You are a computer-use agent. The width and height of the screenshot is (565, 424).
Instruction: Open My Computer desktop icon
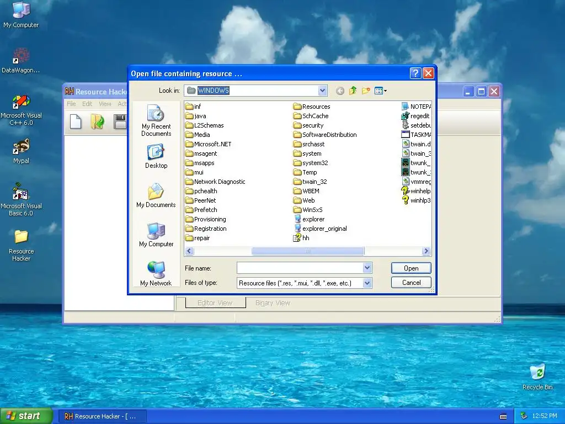(x=21, y=15)
